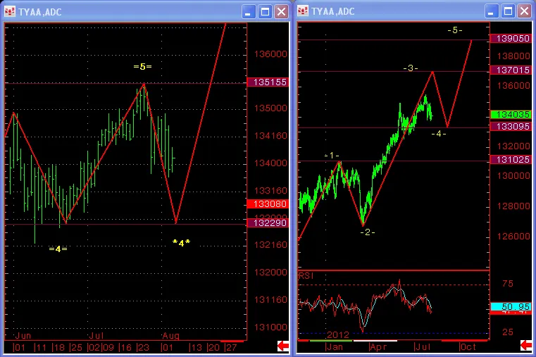Close the left TYAA,ADC chart window
Image resolution: width=536 pixels, height=357 pixels.
[x=281, y=11]
